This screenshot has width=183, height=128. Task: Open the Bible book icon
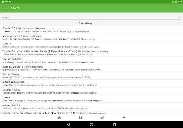click(x=81, y=118)
